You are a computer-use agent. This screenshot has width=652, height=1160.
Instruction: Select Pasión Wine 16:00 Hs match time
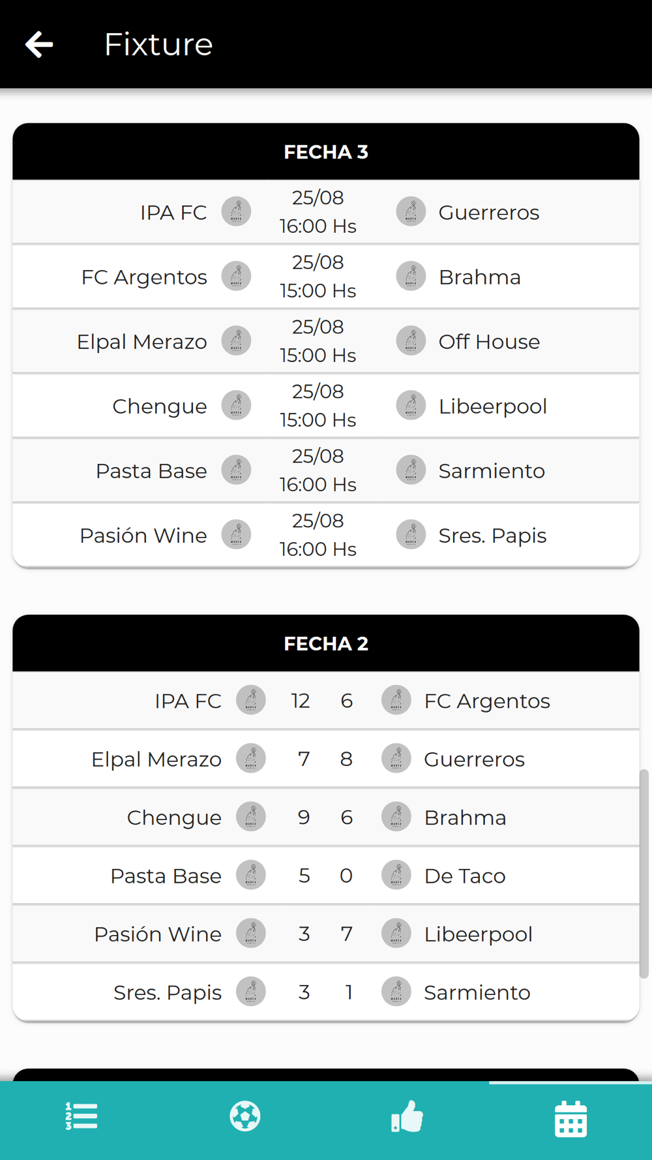(x=318, y=549)
